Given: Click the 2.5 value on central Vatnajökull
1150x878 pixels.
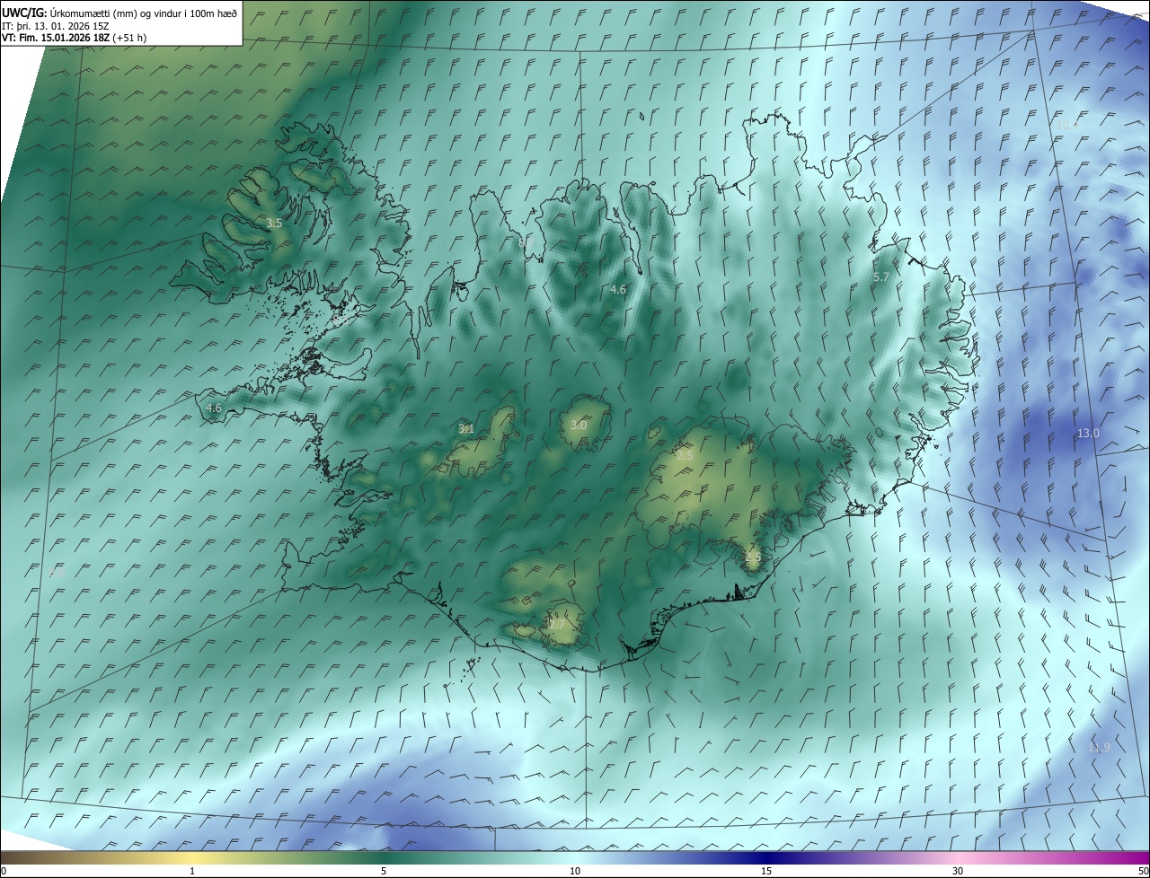Looking at the screenshot, I should pos(685,456).
